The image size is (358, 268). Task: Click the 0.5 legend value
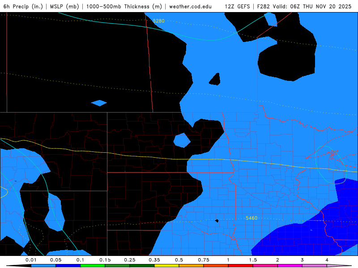(179, 260)
